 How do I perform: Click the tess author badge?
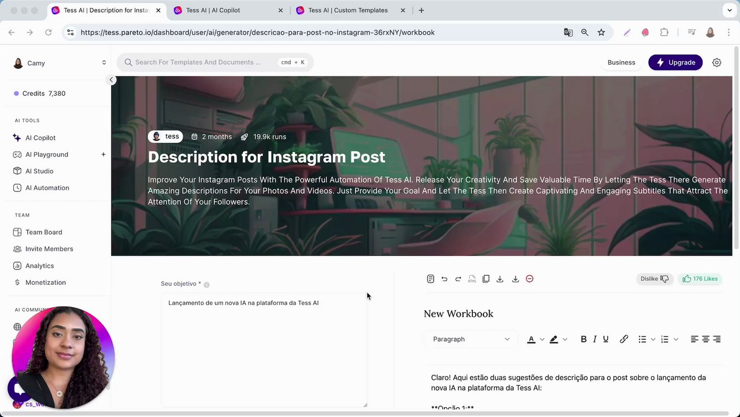[x=165, y=136]
